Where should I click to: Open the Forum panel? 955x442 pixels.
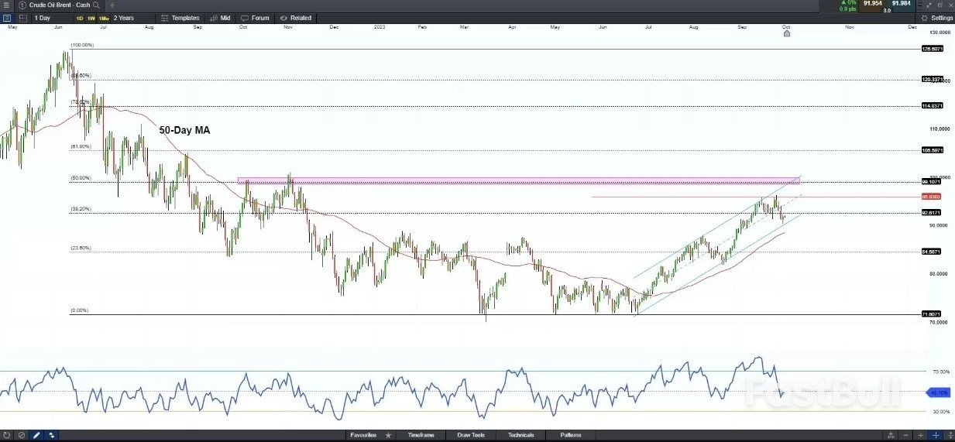(x=255, y=17)
